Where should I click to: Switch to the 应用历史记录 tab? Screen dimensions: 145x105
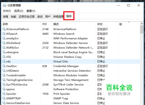pyautogui.click(x=27, y=16)
